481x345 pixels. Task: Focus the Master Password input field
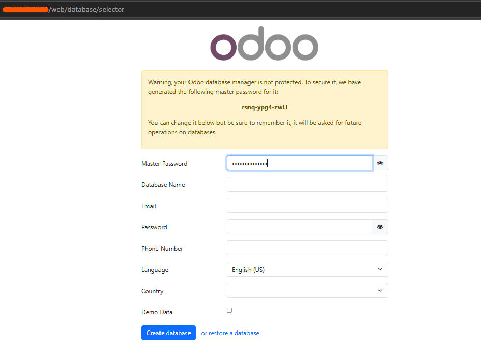(x=299, y=163)
